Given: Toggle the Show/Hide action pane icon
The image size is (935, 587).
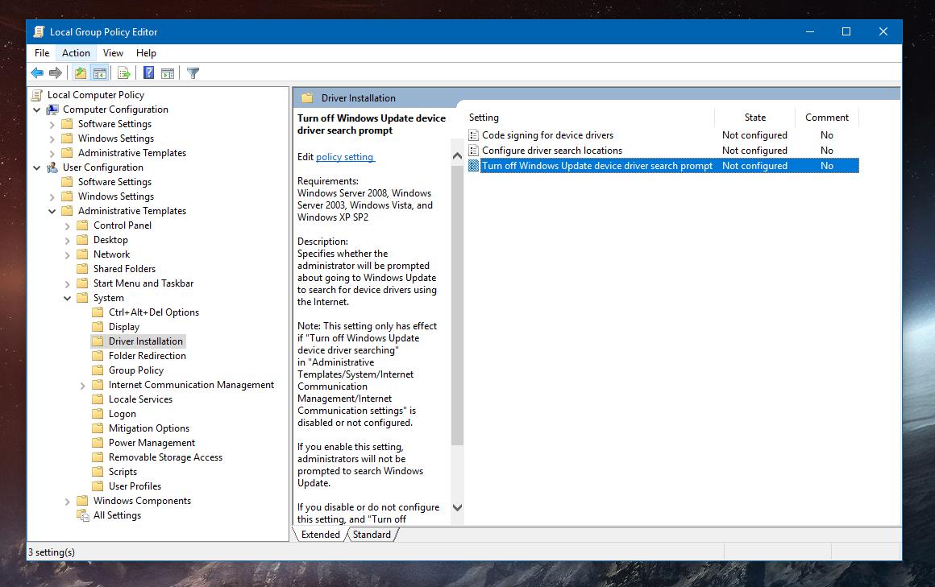Looking at the screenshot, I should click(x=168, y=73).
